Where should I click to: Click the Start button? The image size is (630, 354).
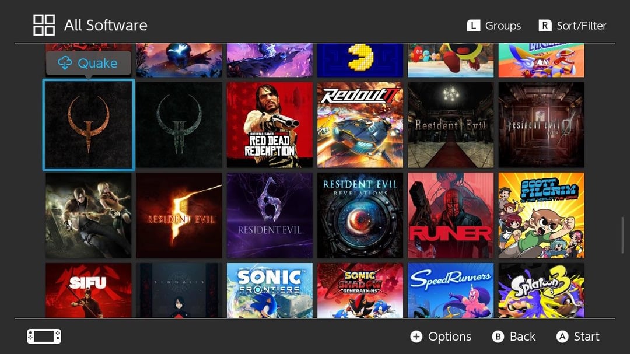(x=577, y=337)
